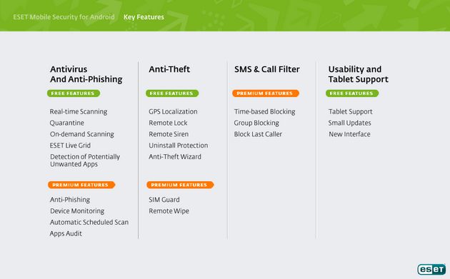Viewport: 450px width, 279px height.
Task: Click 'ESET Mobile Security for Android' header text
Action: [64, 17]
